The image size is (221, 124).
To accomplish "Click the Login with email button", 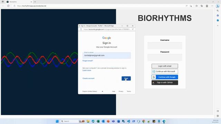I will (x=165, y=66).
